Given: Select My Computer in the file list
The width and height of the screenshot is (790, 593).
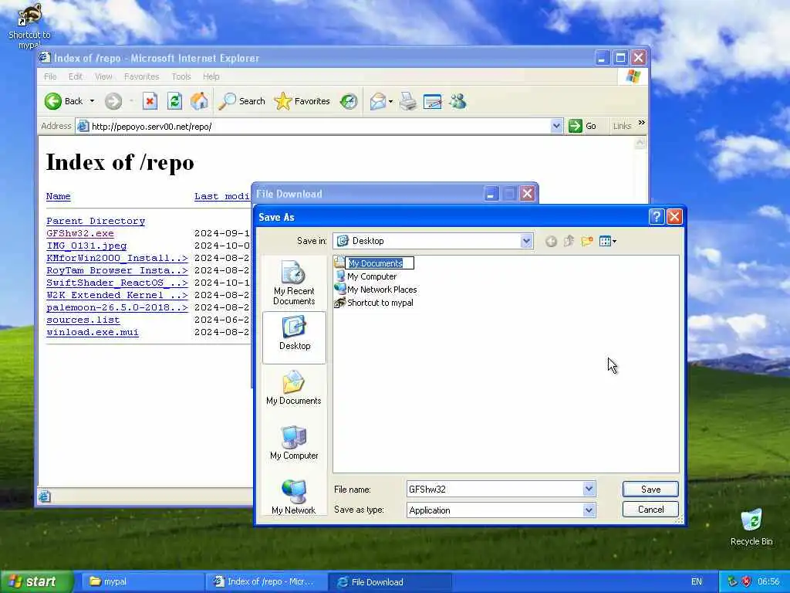Looking at the screenshot, I should coord(366,276).
